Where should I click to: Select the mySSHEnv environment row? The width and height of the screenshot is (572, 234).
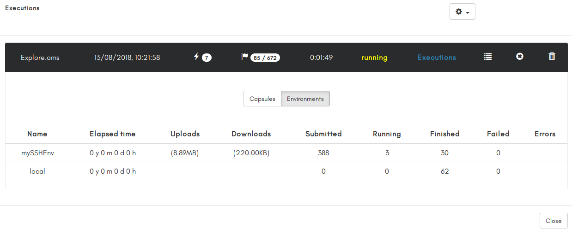pos(286,153)
